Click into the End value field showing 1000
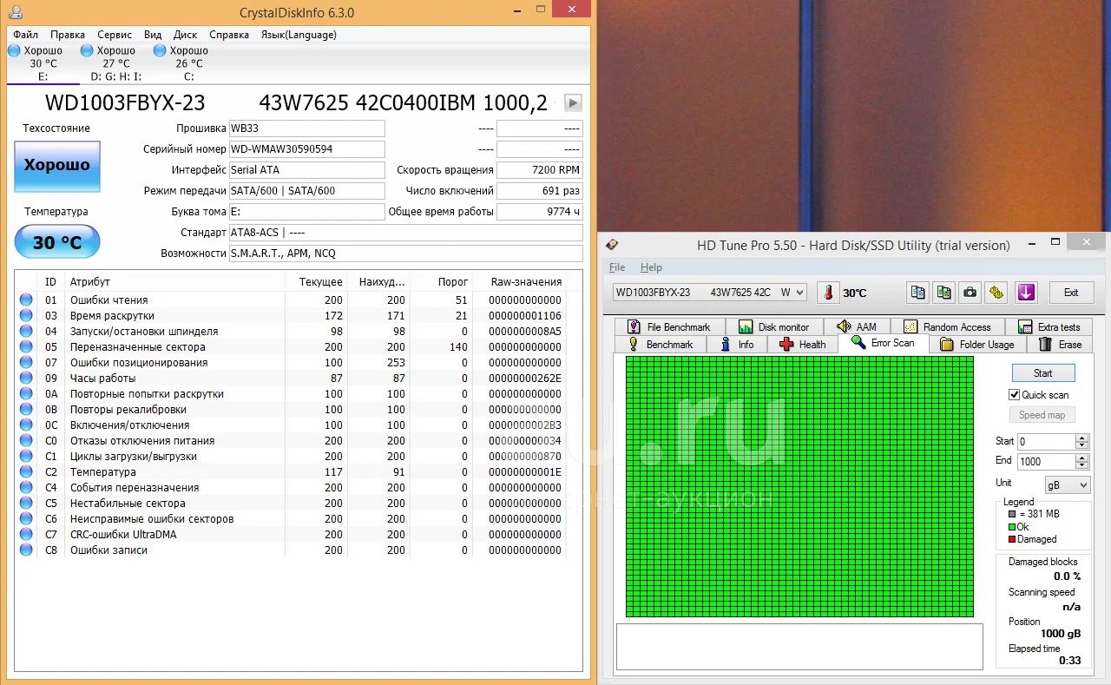 tap(1046, 461)
